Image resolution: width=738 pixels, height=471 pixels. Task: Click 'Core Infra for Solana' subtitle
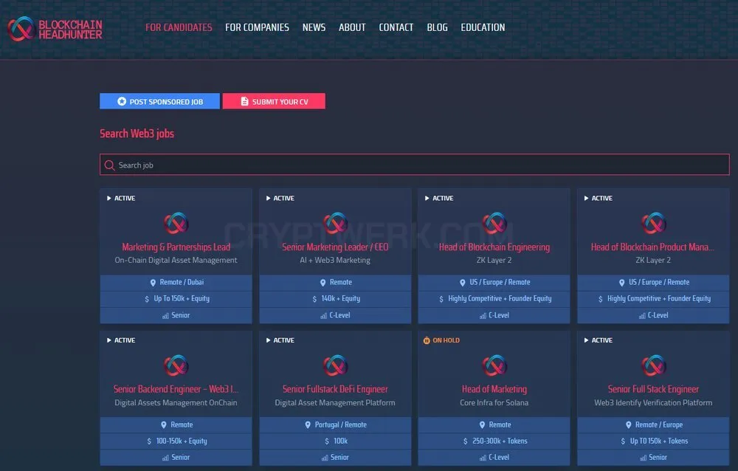tap(494, 402)
